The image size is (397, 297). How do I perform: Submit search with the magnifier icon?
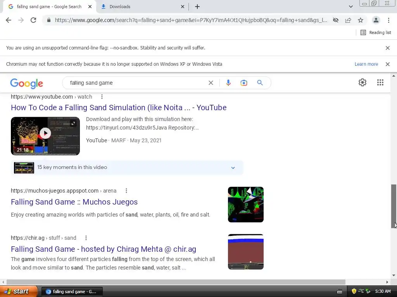260,83
